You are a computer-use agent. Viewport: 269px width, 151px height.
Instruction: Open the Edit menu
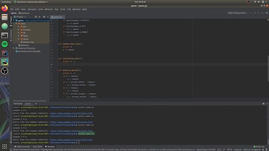point(17,9)
